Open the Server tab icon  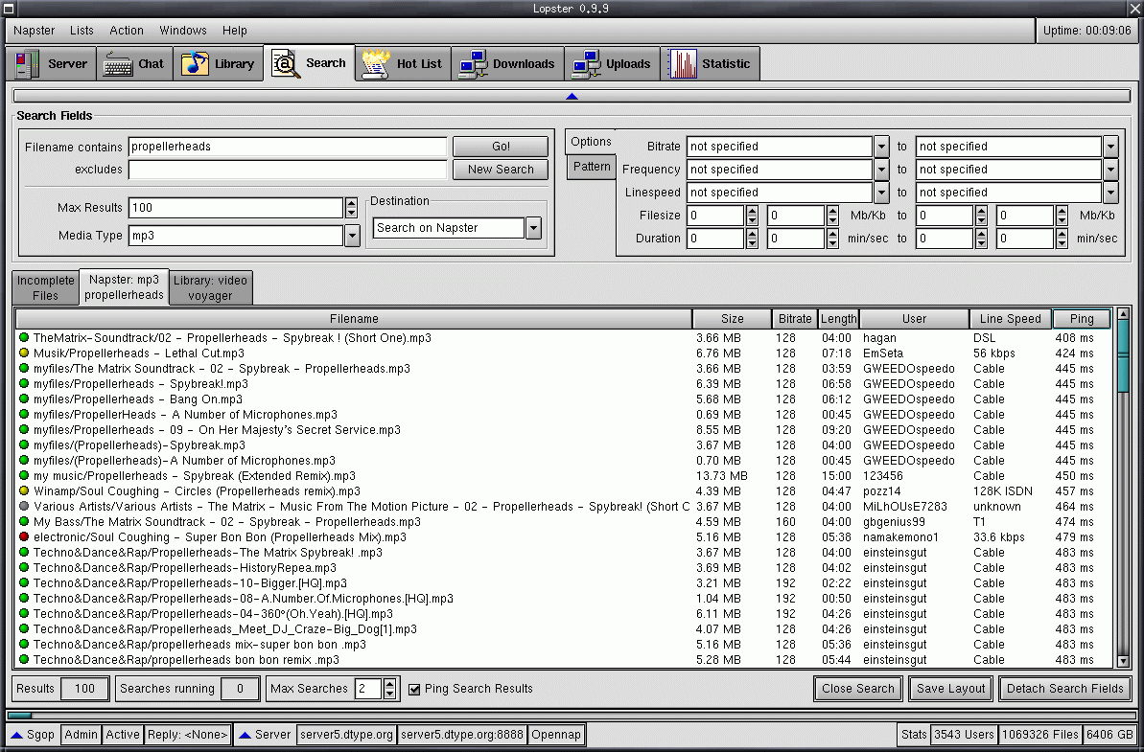pyautogui.click(x=28, y=64)
